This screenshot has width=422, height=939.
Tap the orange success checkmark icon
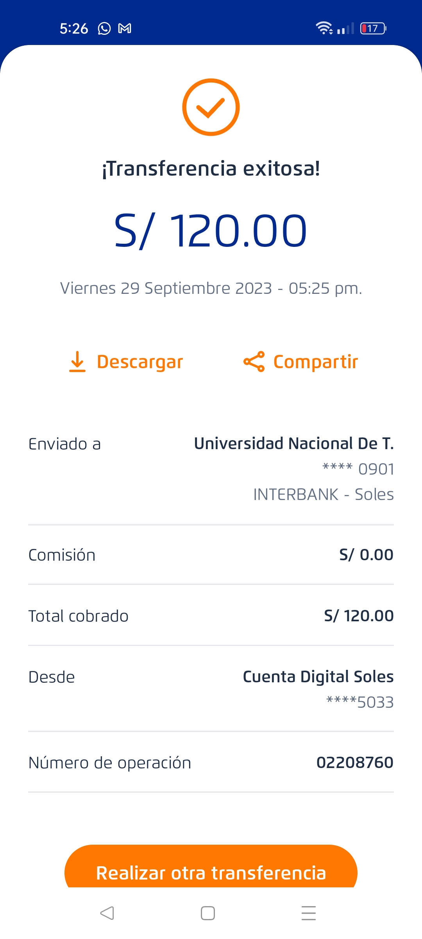211,107
